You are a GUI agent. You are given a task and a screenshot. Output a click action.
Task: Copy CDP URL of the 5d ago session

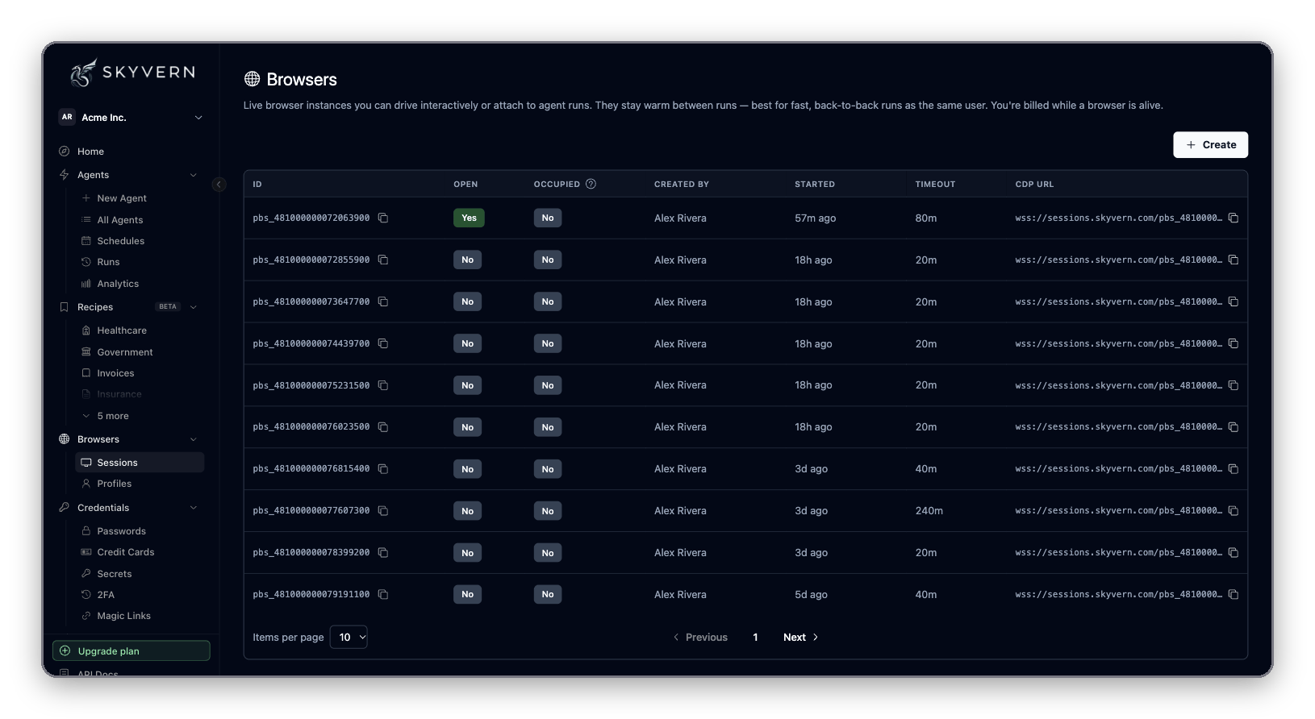tap(1234, 595)
